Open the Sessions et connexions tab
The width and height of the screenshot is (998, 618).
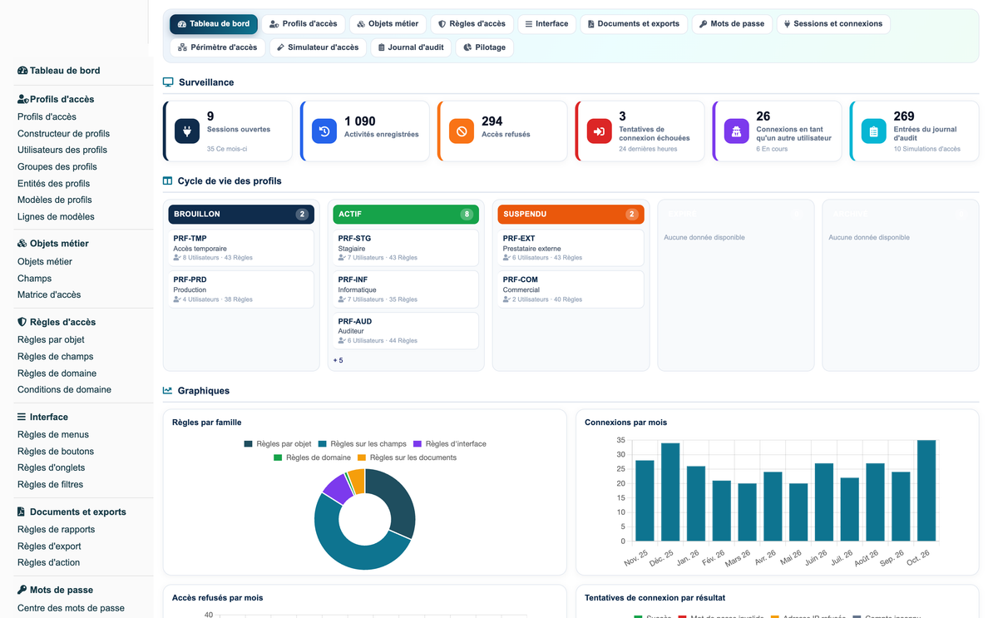(x=833, y=24)
